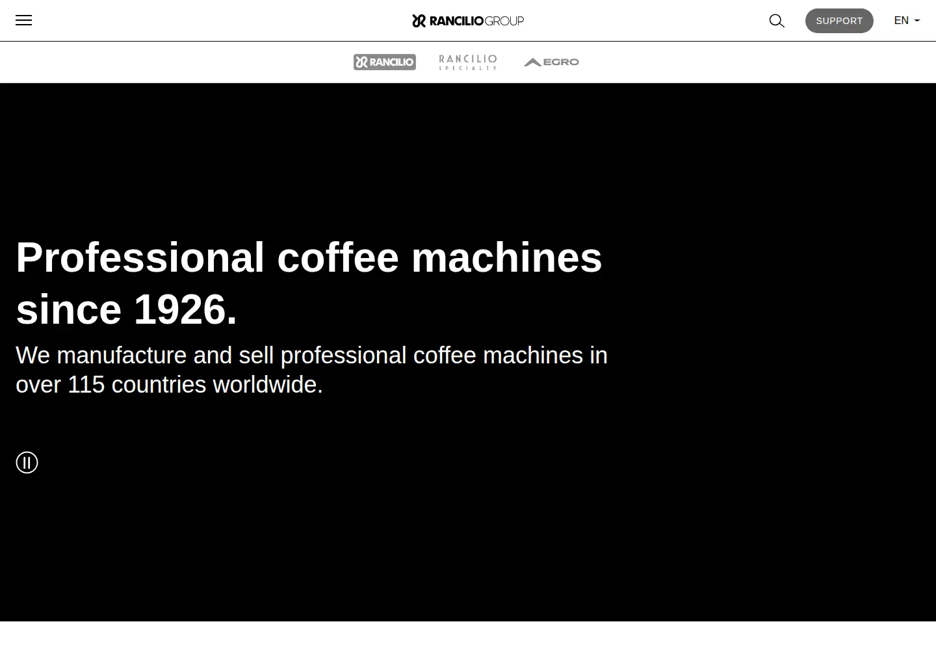The height and width of the screenshot is (650, 936).
Task: Click the RR emblem in Rancilio Group logo
Action: tap(419, 21)
